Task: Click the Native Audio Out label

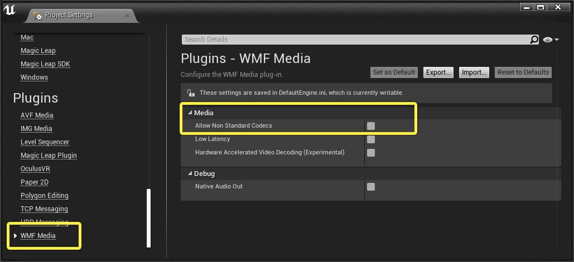Action: pos(219,186)
